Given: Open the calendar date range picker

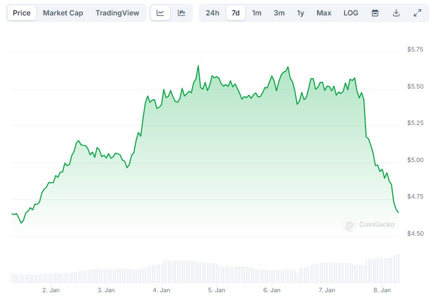Looking at the screenshot, I should (x=375, y=13).
